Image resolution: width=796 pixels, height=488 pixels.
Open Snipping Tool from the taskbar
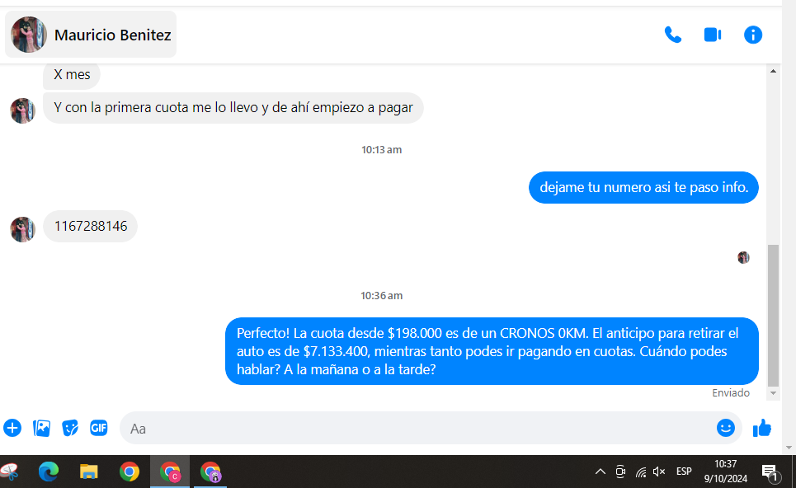pos(9,472)
